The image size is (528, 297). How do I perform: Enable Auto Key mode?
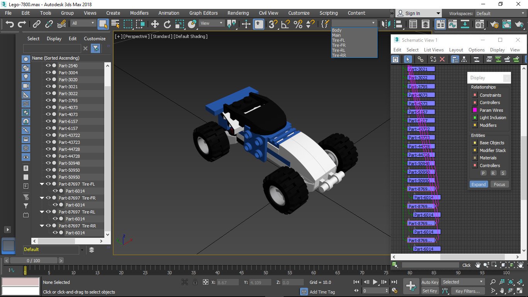429,282
